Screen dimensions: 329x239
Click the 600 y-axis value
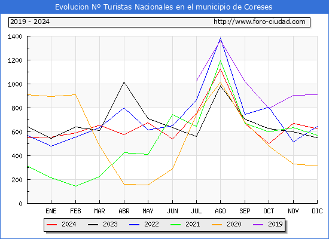point(17,132)
